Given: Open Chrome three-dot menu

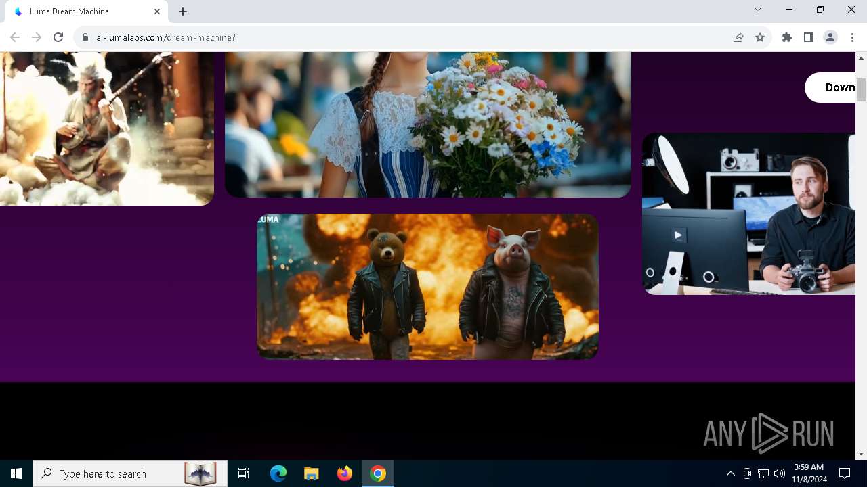Looking at the screenshot, I should point(852,37).
